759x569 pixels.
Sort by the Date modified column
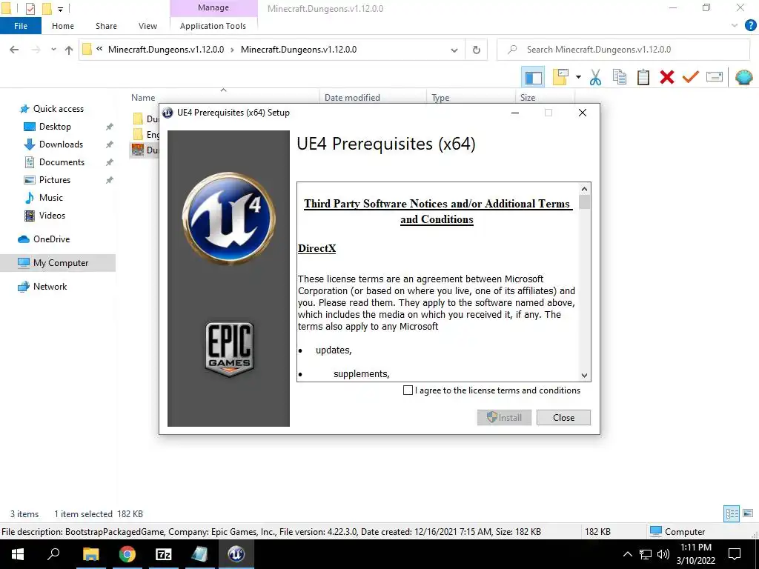tap(352, 98)
